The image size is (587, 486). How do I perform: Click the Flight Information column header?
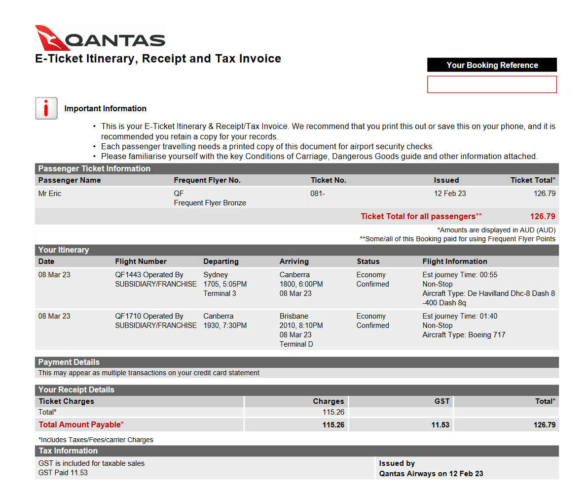click(x=455, y=261)
